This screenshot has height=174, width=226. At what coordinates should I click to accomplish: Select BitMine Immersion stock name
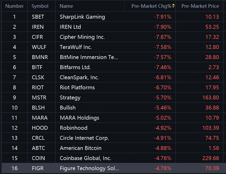coord(89,57)
